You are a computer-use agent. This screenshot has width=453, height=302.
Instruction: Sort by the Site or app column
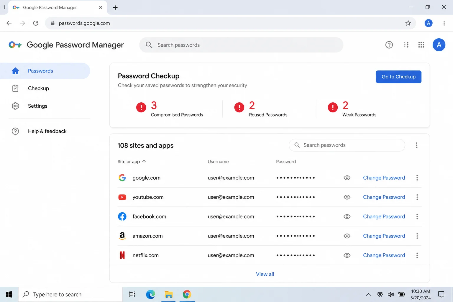pos(132,162)
